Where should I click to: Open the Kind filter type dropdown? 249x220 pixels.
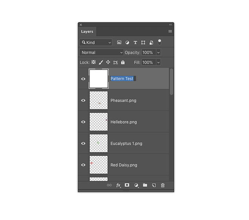[x=96, y=43]
